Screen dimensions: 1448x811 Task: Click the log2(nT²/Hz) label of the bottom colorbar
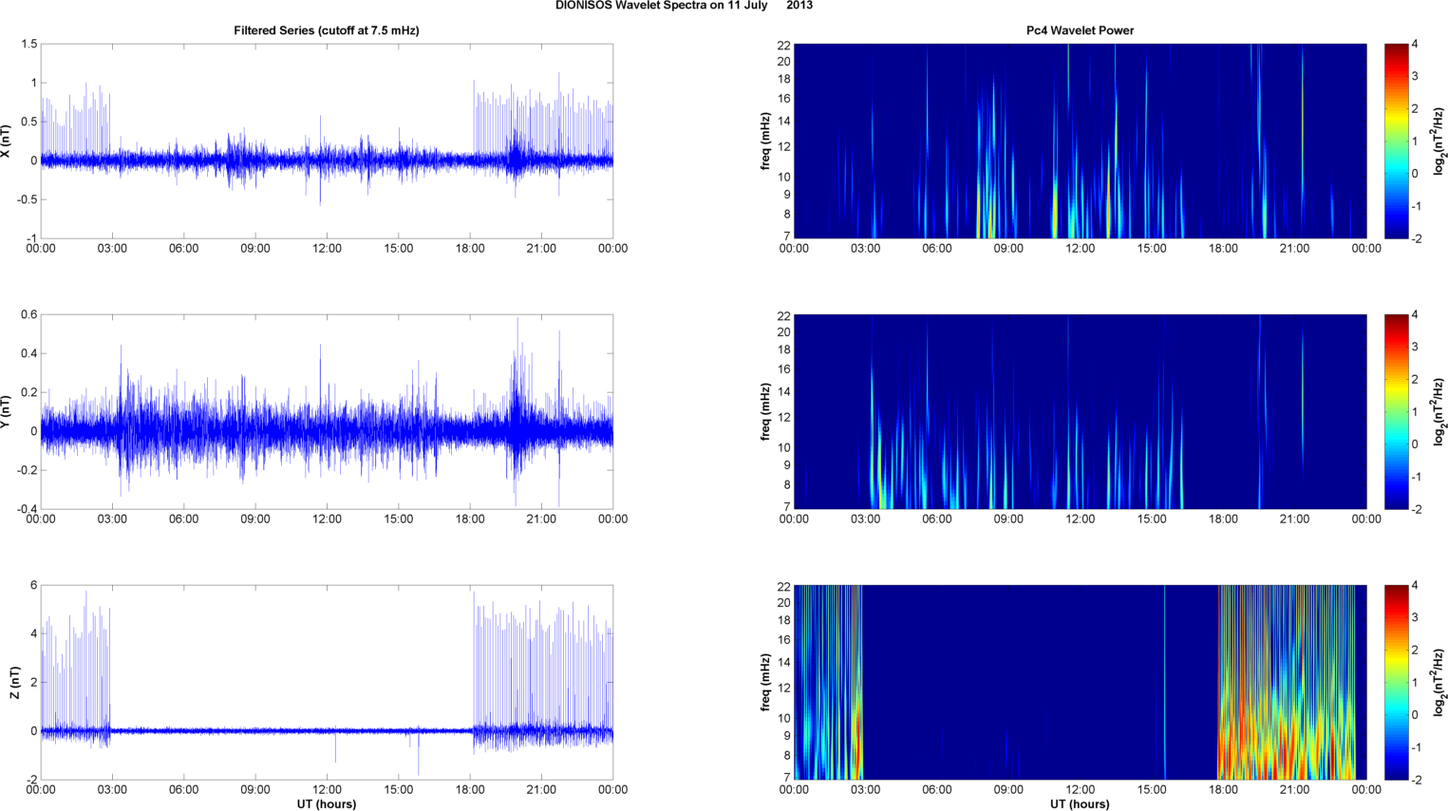(x=1439, y=683)
